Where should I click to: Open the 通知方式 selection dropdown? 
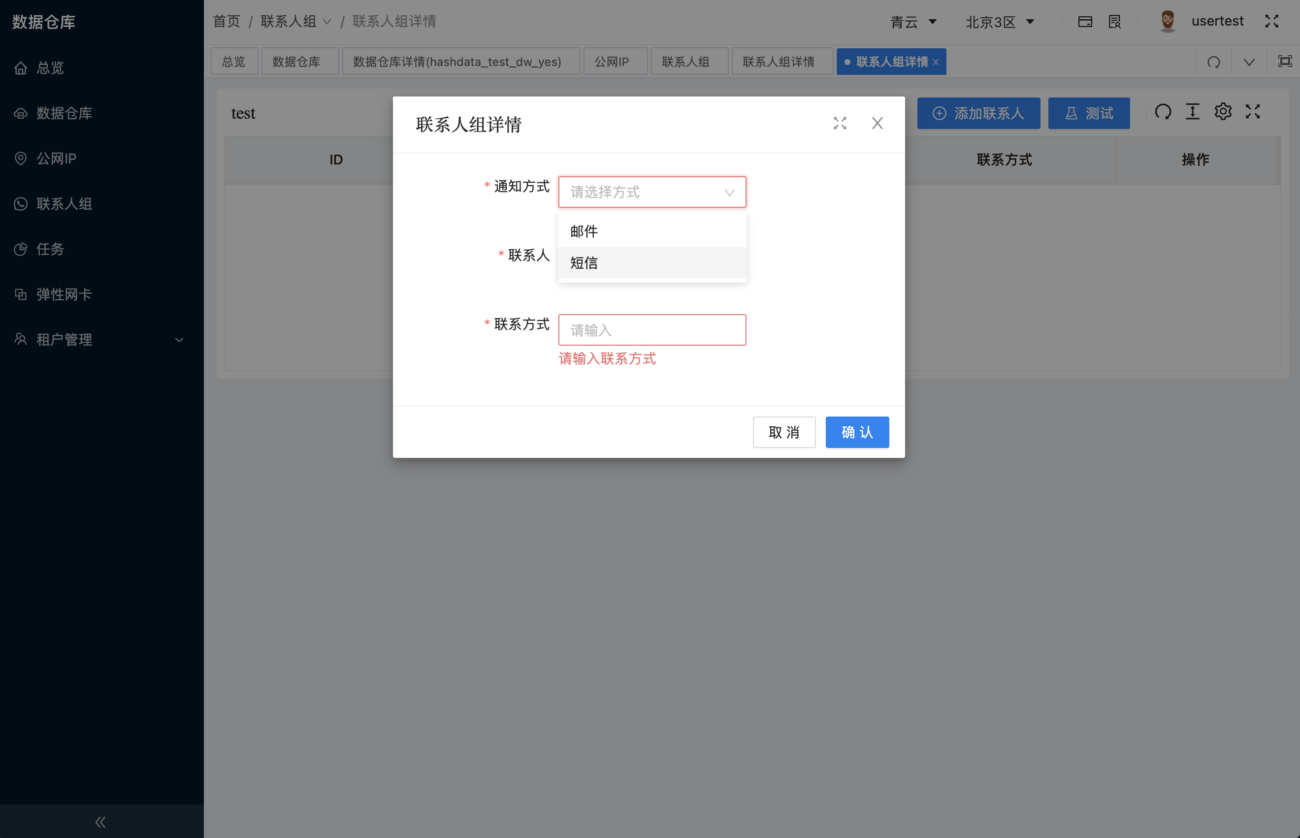click(x=651, y=192)
